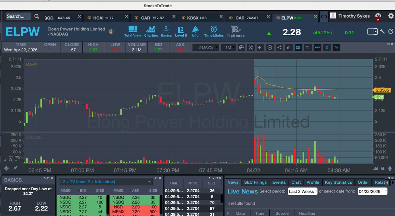This screenshot has width=395, height=216.
Task: Open the chart tools wrench-and-hammer icon
Action: (250, 47)
